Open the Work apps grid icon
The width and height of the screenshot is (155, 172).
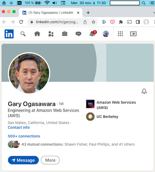coord(121,34)
